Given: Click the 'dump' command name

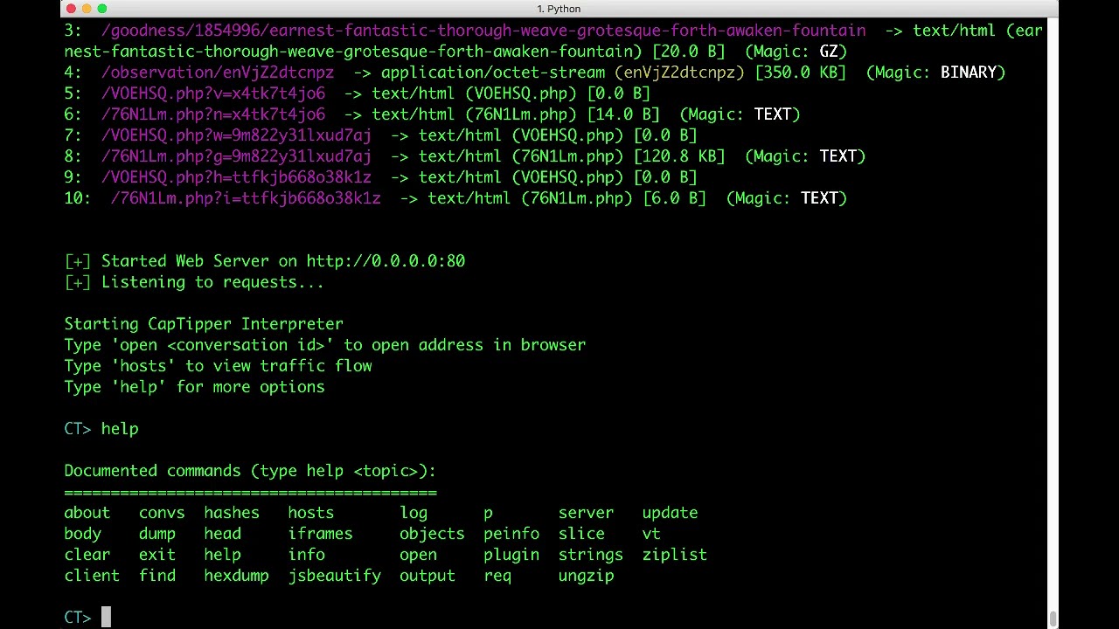Looking at the screenshot, I should (157, 534).
